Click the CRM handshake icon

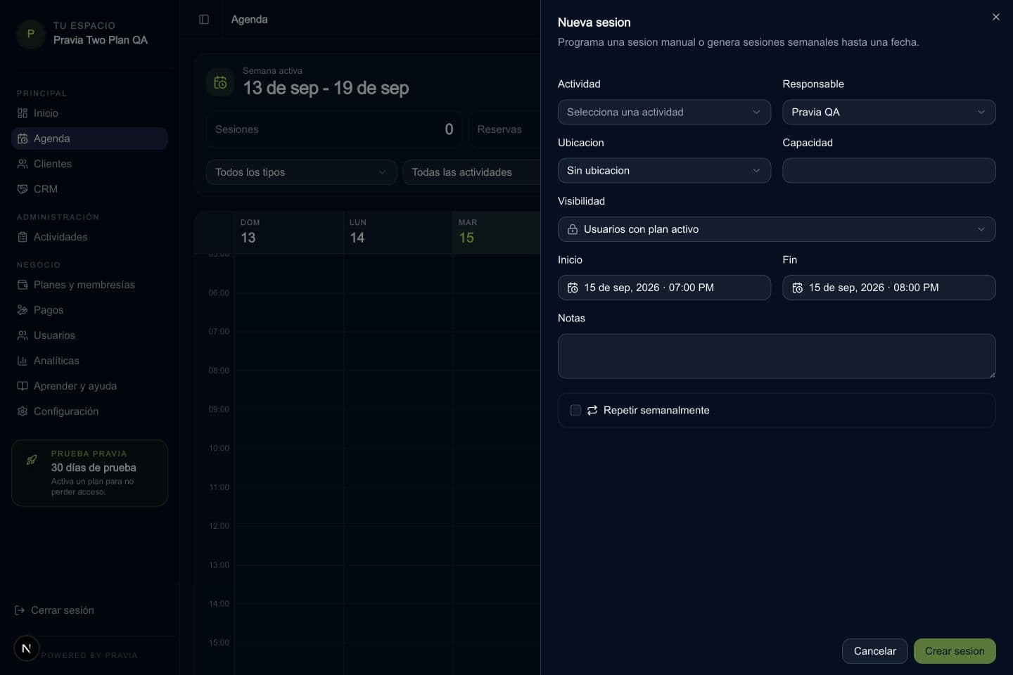point(23,189)
